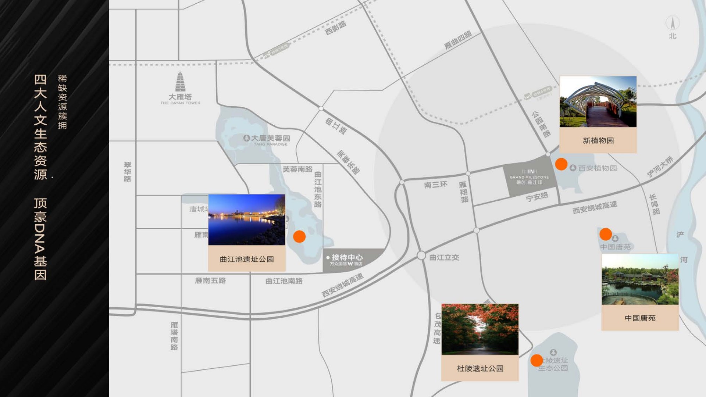Open the 新植物园 bridge photo
Screen dimensions: 706x397
click(598, 101)
